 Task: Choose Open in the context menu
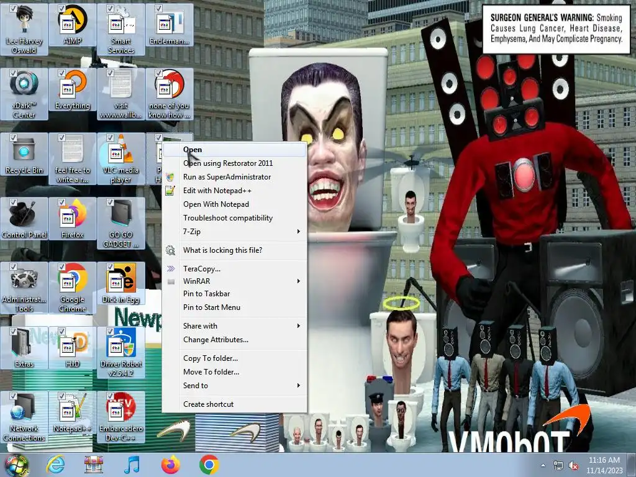(234, 150)
